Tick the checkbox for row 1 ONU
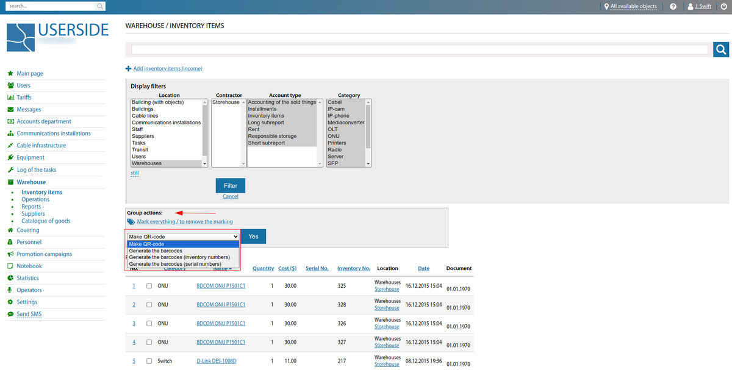Viewport: 732px width, 370px height. tap(149, 286)
